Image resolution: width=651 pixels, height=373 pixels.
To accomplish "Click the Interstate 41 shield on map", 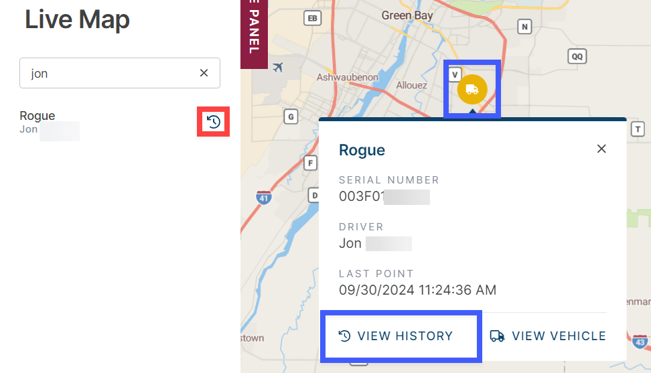I will point(264,198).
